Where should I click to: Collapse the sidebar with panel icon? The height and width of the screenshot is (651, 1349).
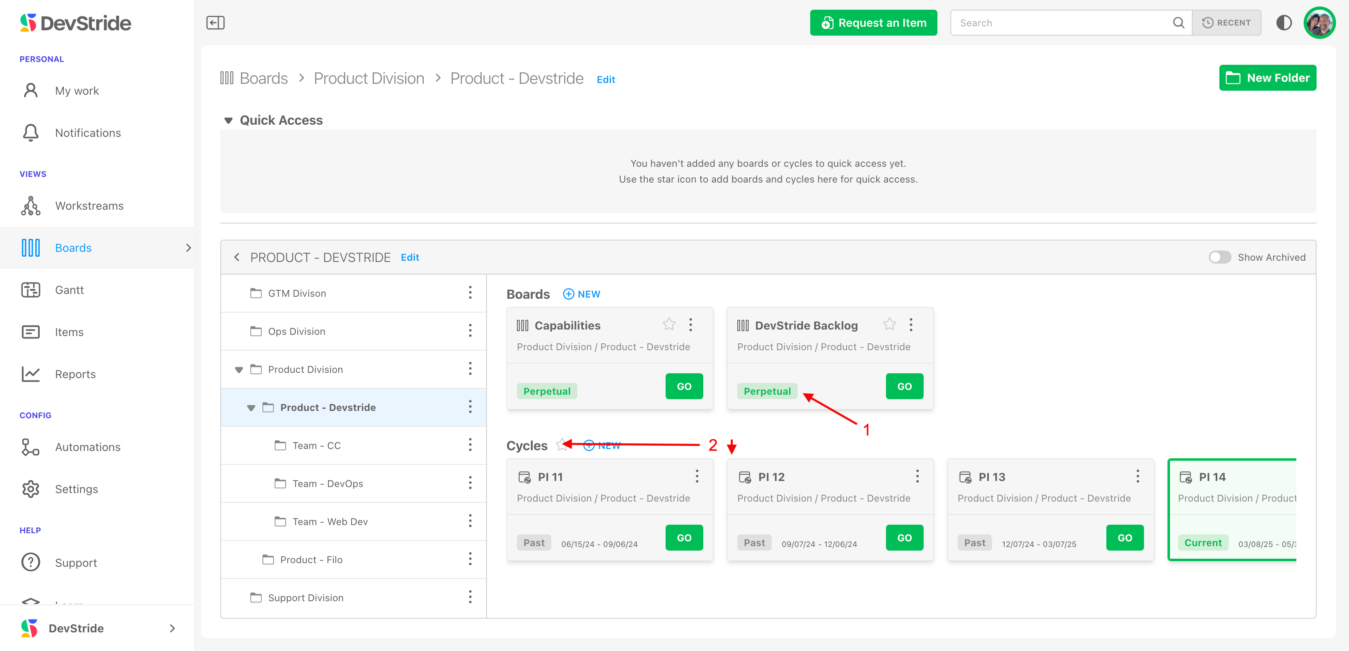pyautogui.click(x=215, y=23)
